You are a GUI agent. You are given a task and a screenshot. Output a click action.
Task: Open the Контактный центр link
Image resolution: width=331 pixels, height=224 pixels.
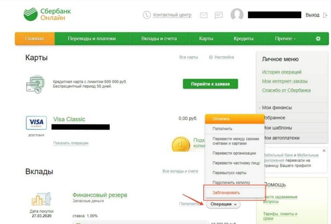(x=172, y=15)
